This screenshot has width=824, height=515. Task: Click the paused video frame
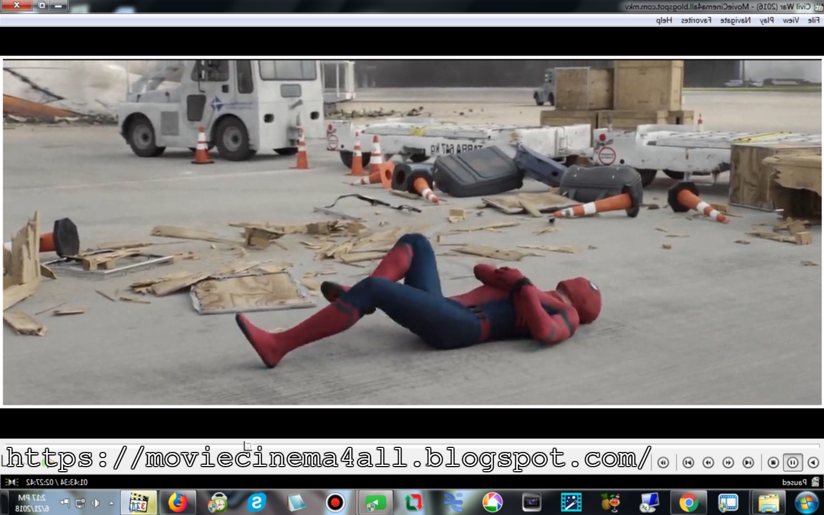(x=412, y=232)
